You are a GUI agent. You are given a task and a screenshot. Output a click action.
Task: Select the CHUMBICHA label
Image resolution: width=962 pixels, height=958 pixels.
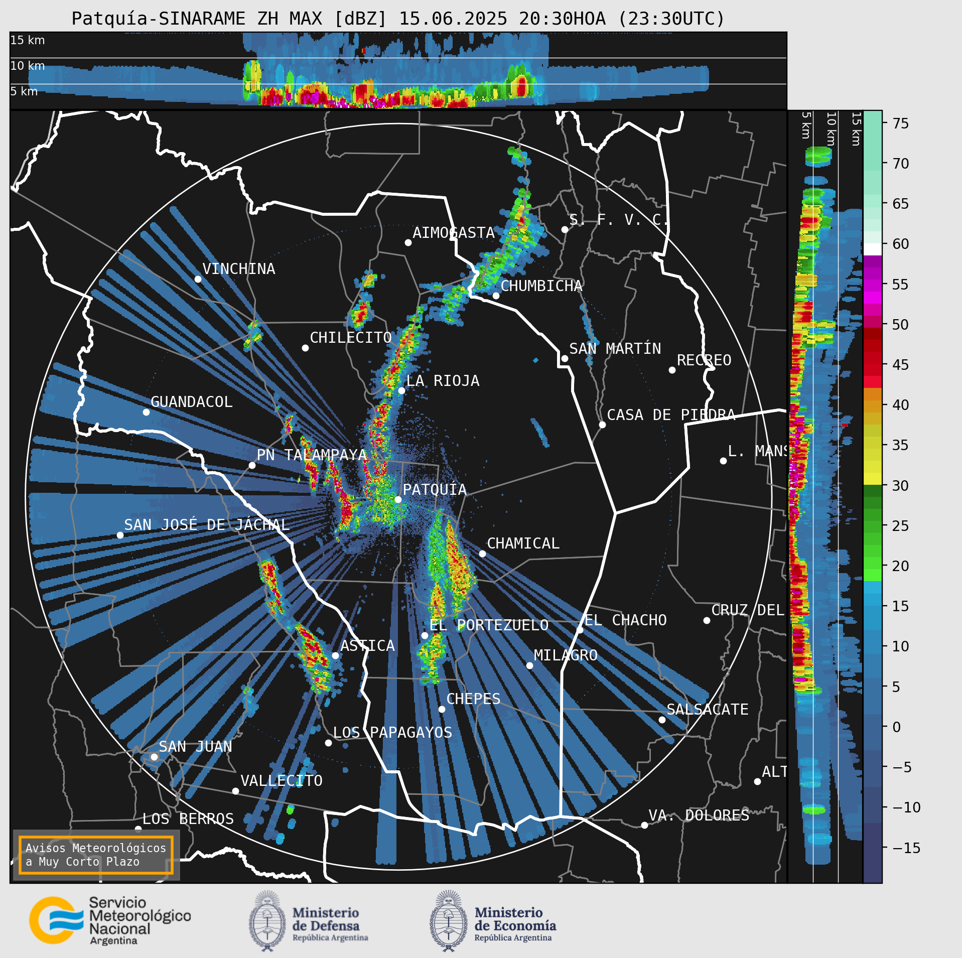[541, 286]
